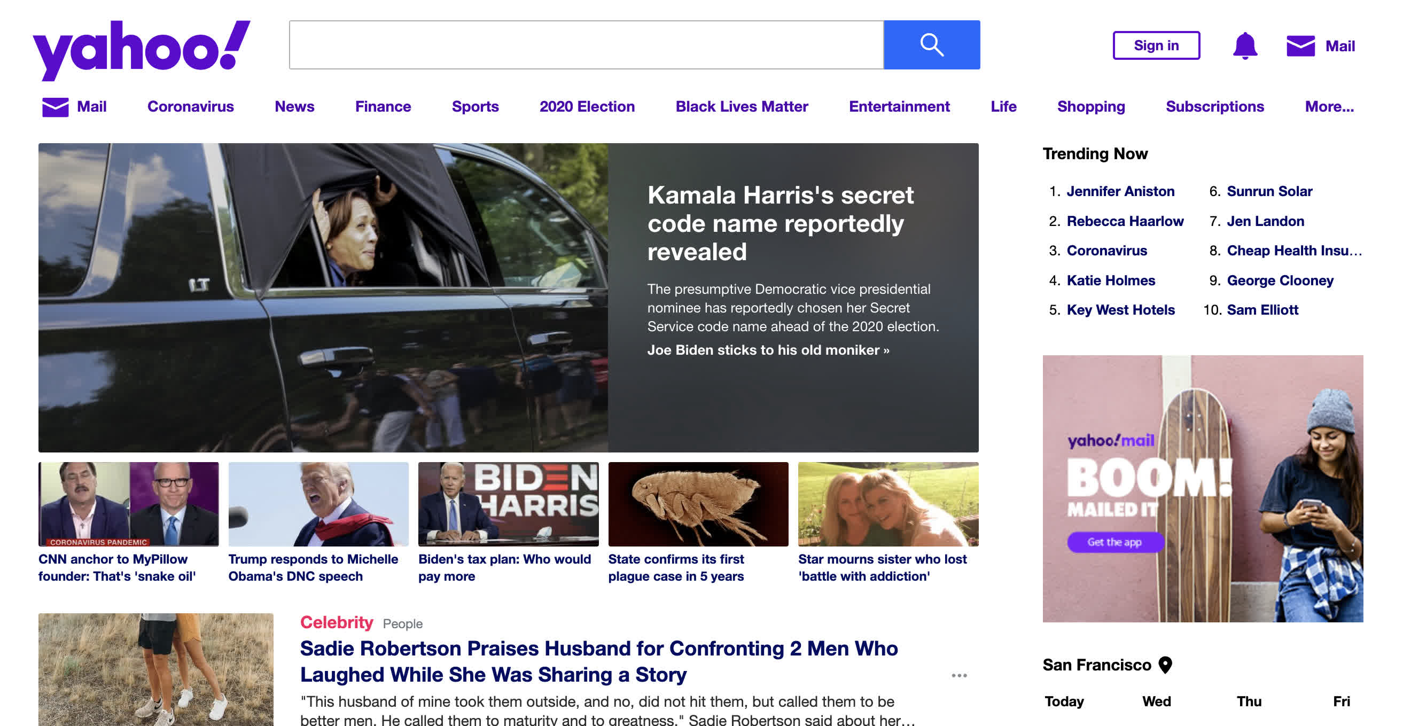Screen dimensions: 1403x726
Task: Open the Sports section
Action: tap(476, 106)
